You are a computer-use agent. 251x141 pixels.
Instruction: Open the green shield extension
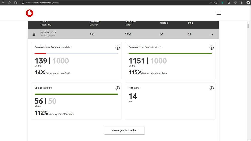click(222, 3)
